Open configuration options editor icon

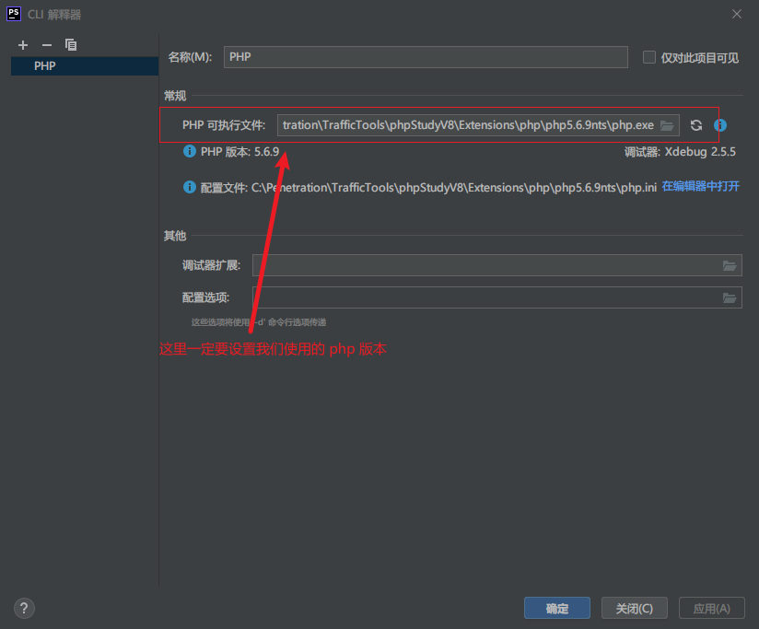(730, 297)
